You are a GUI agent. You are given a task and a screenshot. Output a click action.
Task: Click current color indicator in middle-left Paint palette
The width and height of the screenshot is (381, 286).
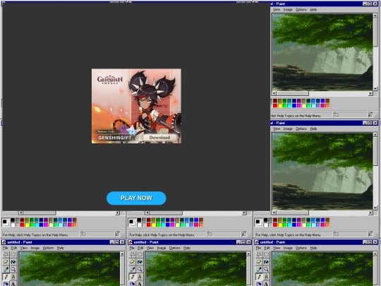[x=6, y=222]
